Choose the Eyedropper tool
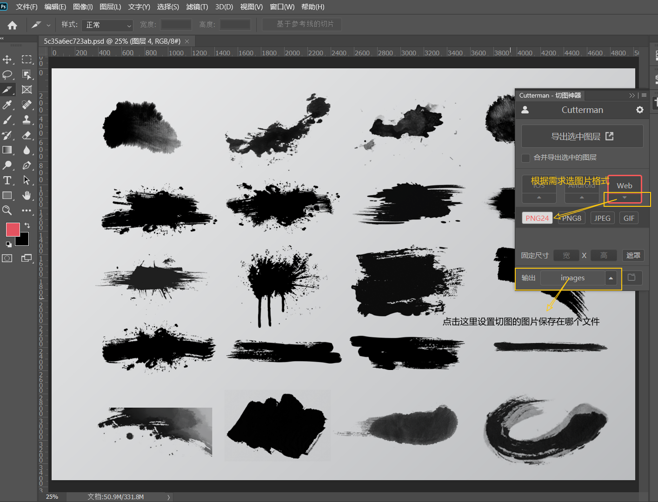Image resolution: width=658 pixels, height=502 pixels. click(x=7, y=105)
